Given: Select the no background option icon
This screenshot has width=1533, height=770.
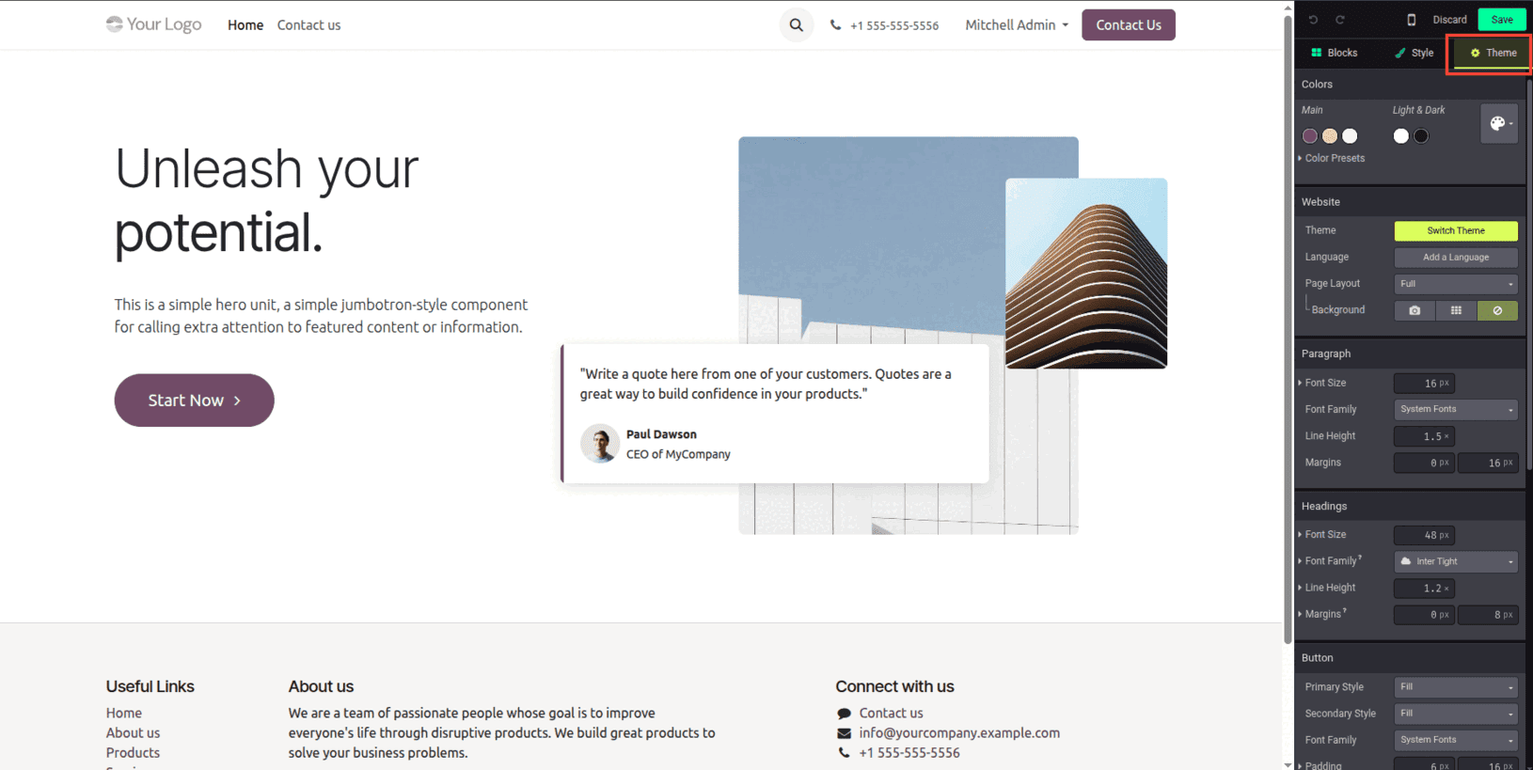Looking at the screenshot, I should (1497, 310).
